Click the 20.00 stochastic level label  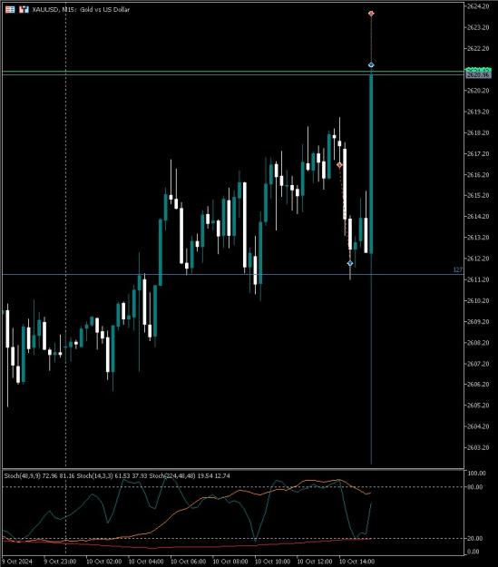pyautogui.click(x=475, y=539)
